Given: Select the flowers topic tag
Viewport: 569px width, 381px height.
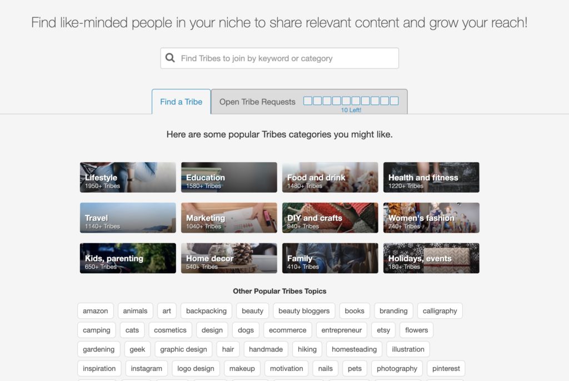Looking at the screenshot, I should (417, 330).
